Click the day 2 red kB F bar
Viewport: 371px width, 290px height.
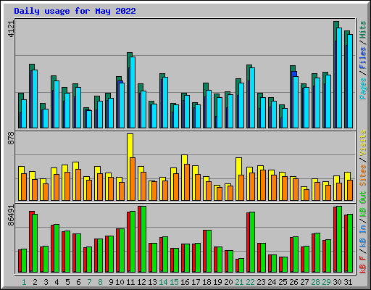click(30, 241)
